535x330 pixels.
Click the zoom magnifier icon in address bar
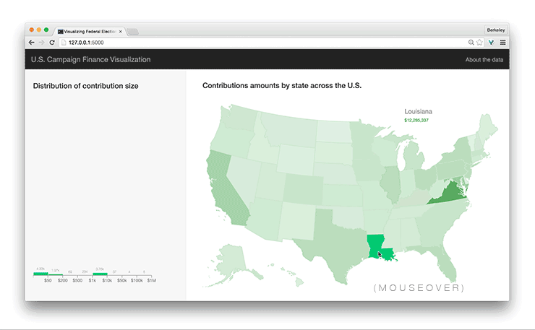[471, 43]
